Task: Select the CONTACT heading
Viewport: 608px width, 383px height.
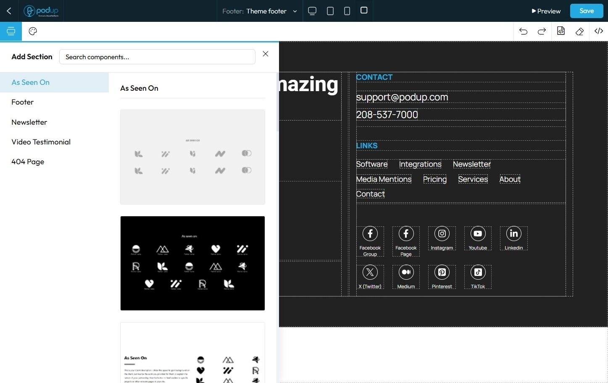Action: (x=374, y=77)
